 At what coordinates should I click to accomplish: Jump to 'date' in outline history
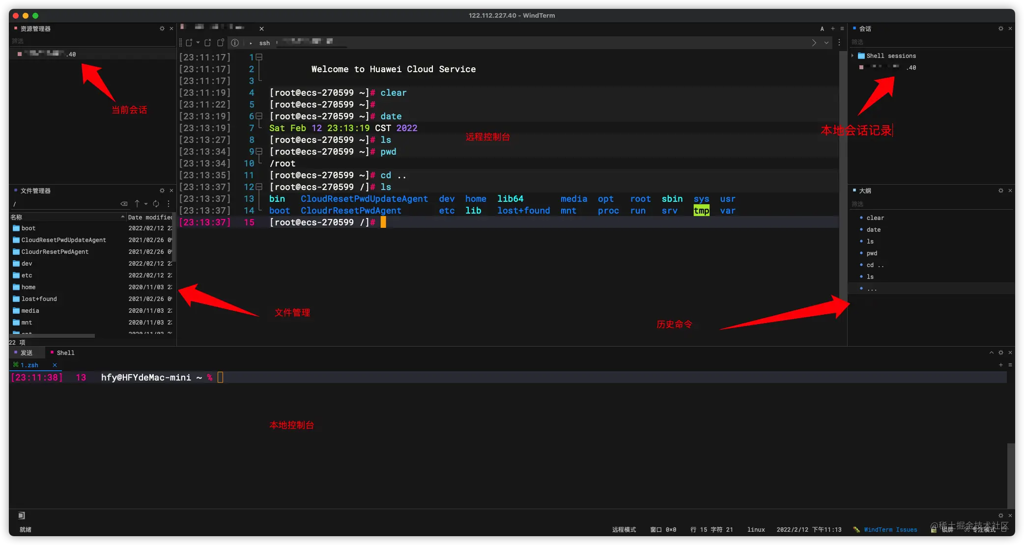874,230
